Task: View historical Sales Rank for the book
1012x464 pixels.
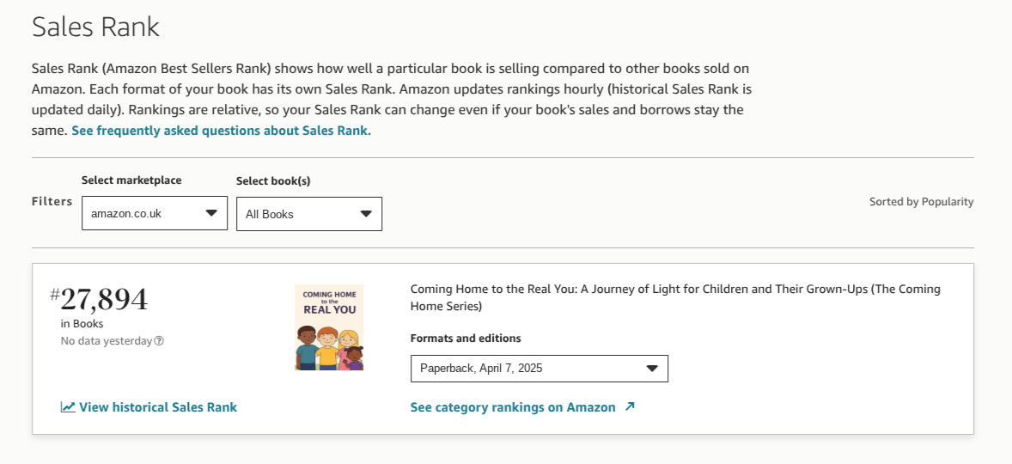Action: pos(157,407)
